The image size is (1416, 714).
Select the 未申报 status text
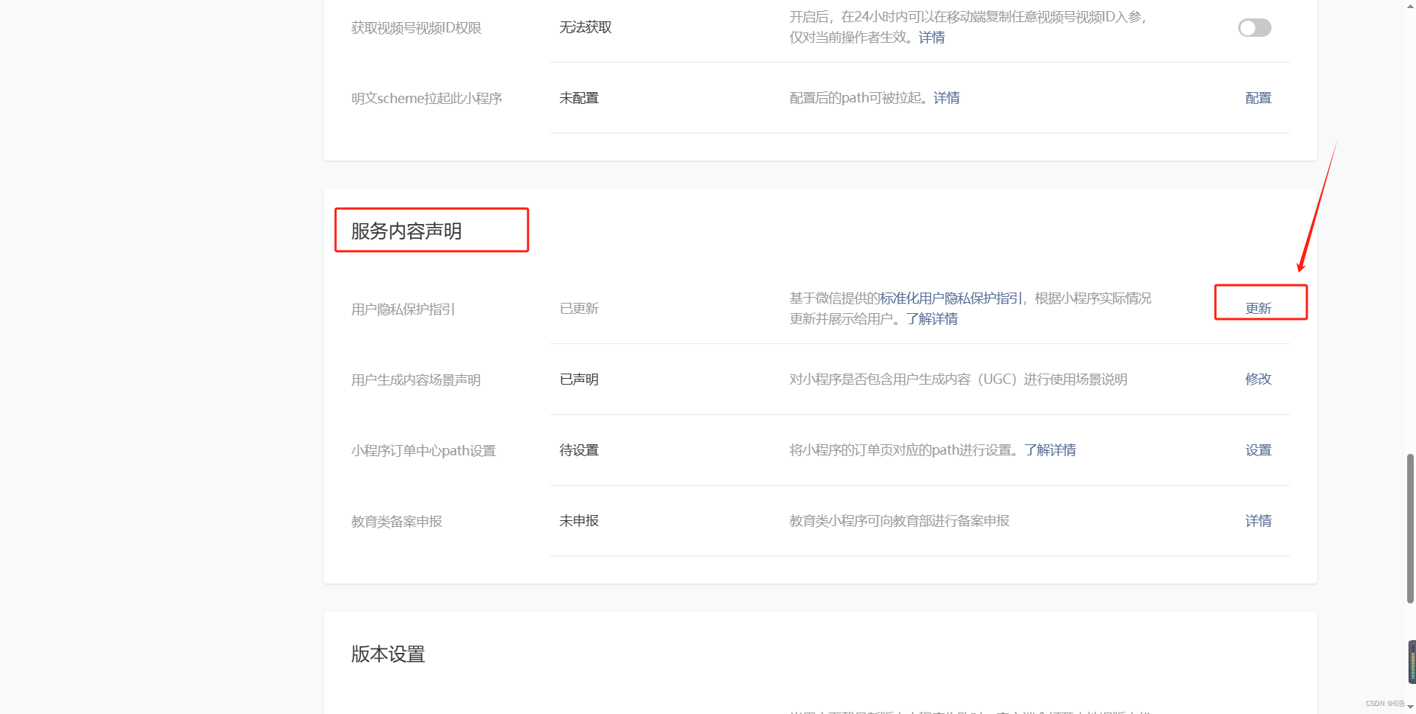click(x=579, y=521)
